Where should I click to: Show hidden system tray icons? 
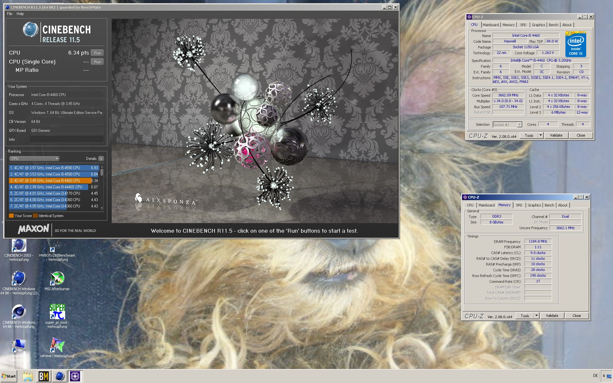tap(604, 376)
